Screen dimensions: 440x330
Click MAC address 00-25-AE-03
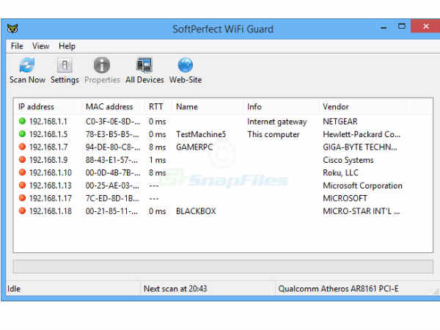coord(112,186)
